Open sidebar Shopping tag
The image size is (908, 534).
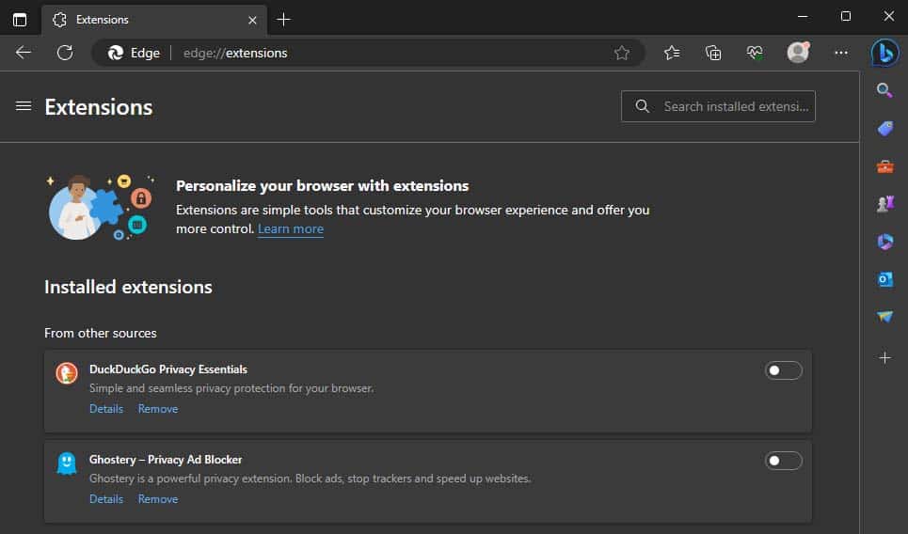(x=884, y=129)
